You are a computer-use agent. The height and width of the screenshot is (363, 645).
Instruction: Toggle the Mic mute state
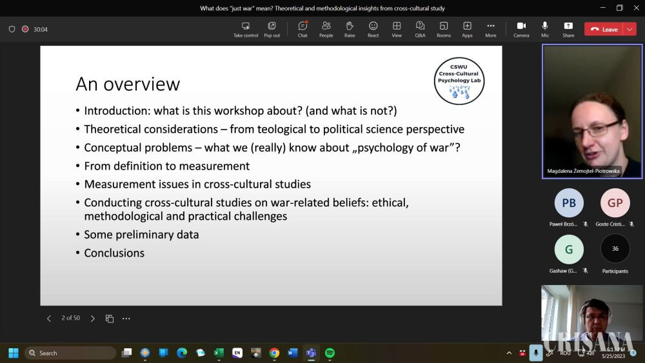pos(545,29)
